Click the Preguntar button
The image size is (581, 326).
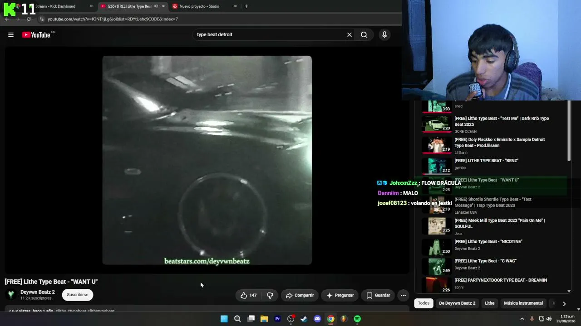click(x=340, y=295)
